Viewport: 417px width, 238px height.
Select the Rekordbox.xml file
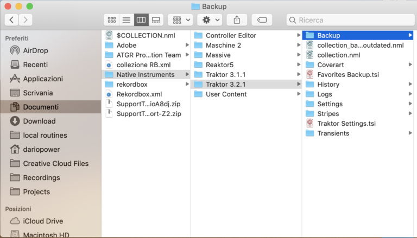(146, 94)
